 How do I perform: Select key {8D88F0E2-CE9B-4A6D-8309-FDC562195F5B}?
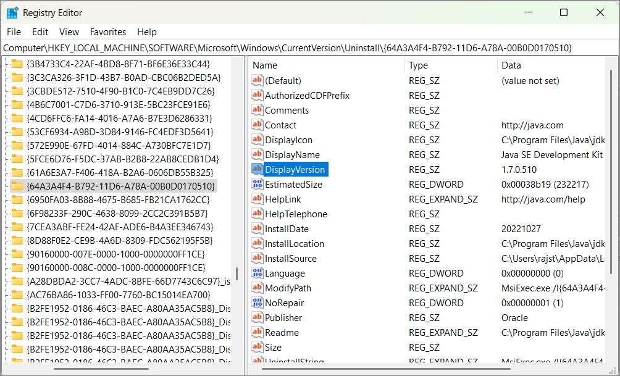click(x=120, y=241)
